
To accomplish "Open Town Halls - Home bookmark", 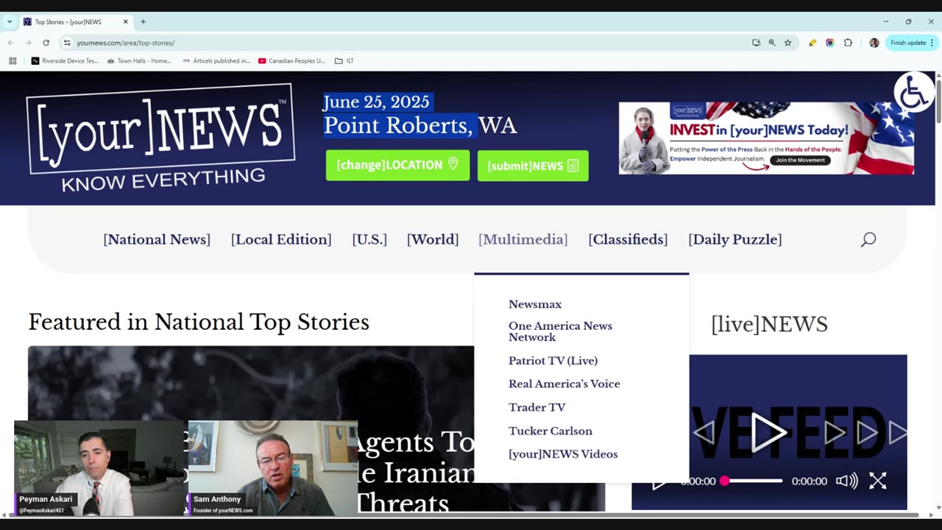I will coord(139,61).
